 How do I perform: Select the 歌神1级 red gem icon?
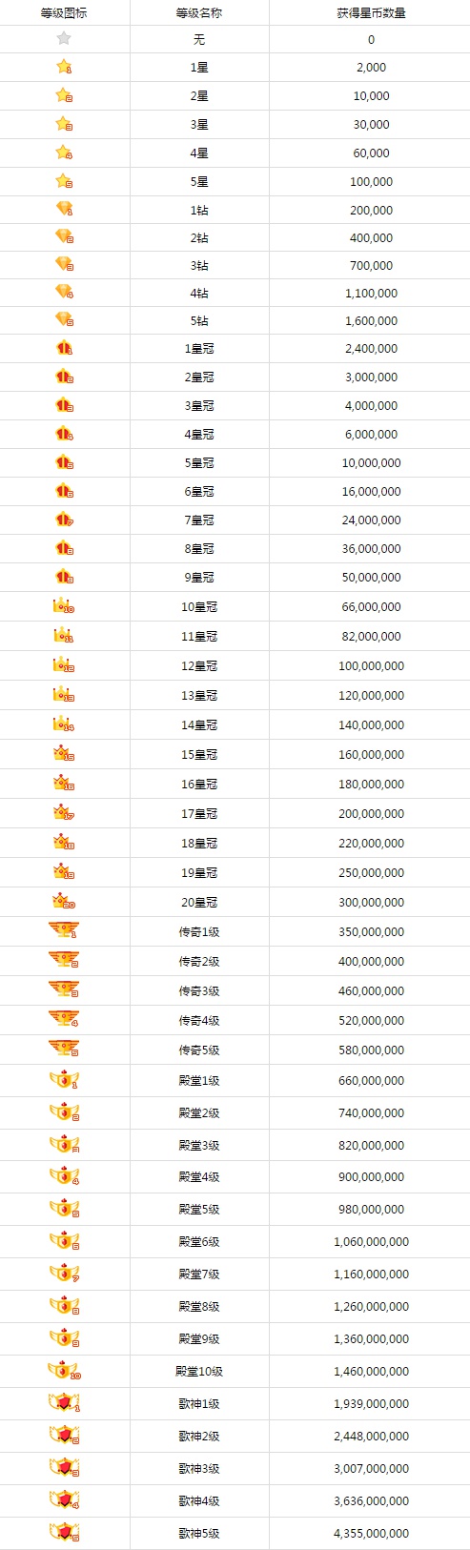(64, 1403)
